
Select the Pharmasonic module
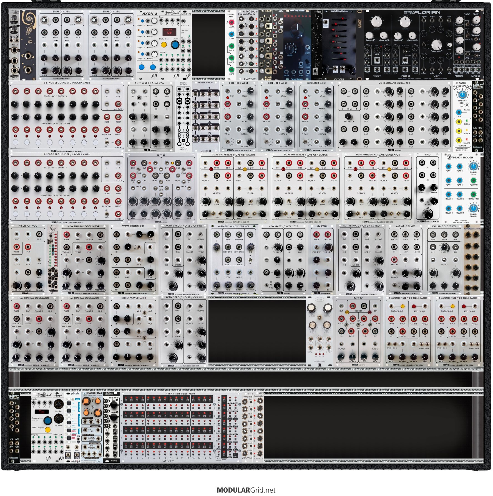pos(320,331)
